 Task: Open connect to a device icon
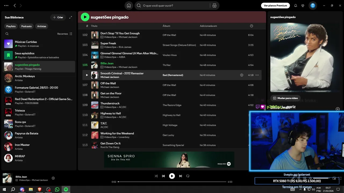point(305,178)
